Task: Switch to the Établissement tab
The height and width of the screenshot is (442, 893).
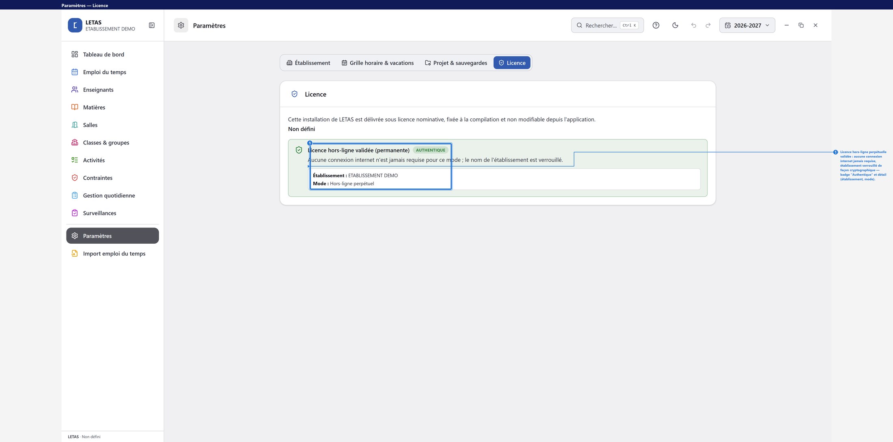Action: [x=308, y=63]
